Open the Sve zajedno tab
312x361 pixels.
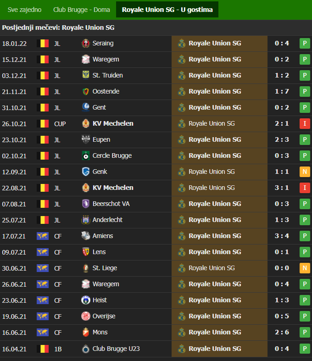click(24, 10)
